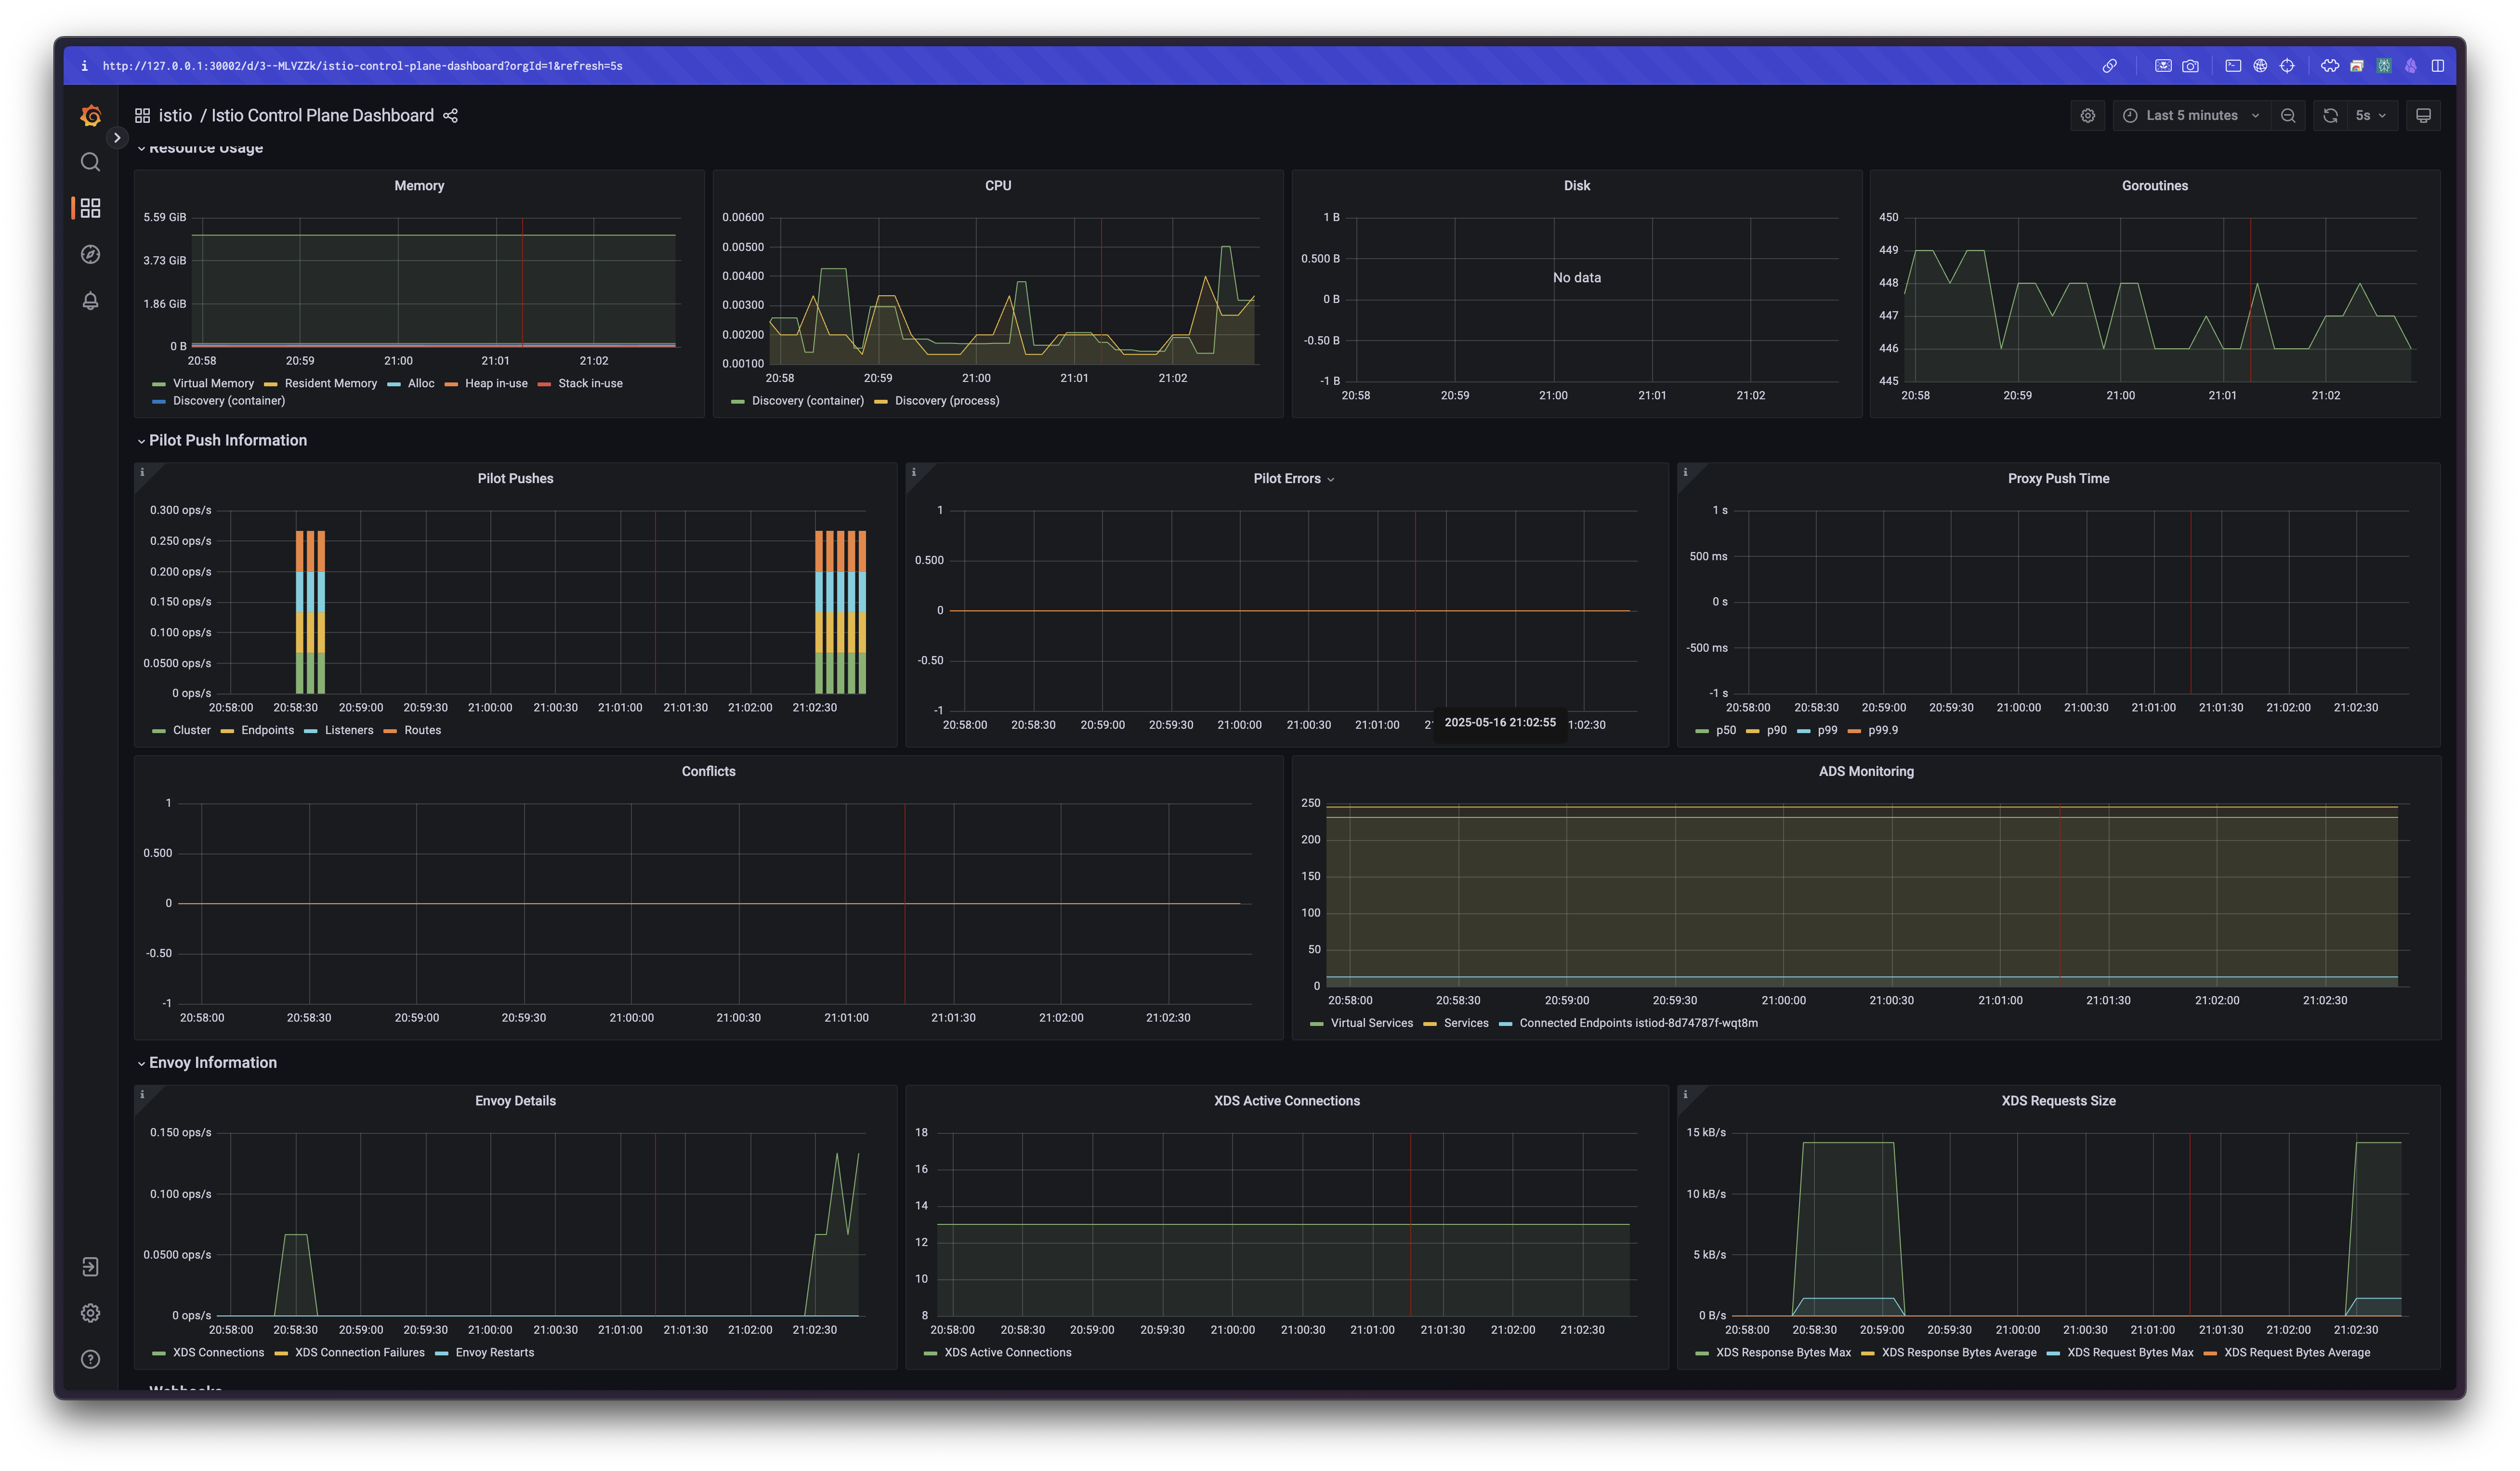
Task: Click the p50 legend color swatch
Action: 1702,731
